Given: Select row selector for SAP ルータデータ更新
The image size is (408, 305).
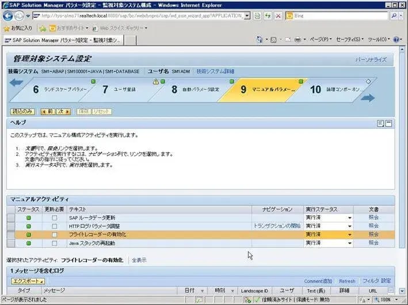Looking at the screenshot, I should coord(11,218).
